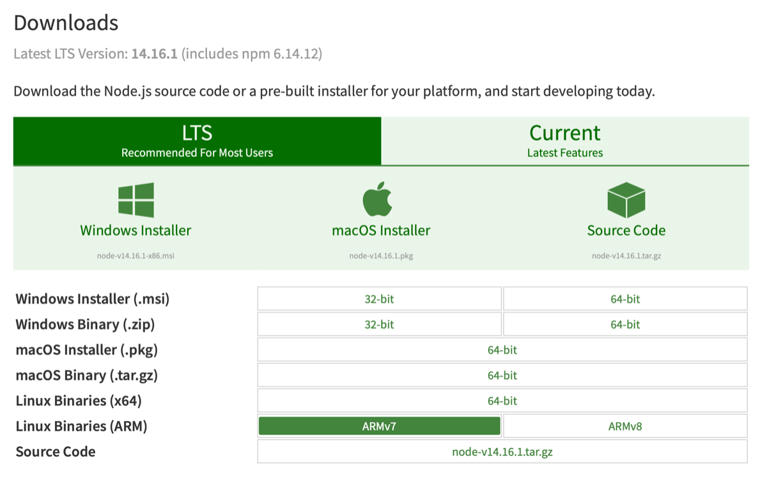Download Linux Binaries (x64) 64-bit
Viewport: 767px width, 481px height.
[x=502, y=401]
